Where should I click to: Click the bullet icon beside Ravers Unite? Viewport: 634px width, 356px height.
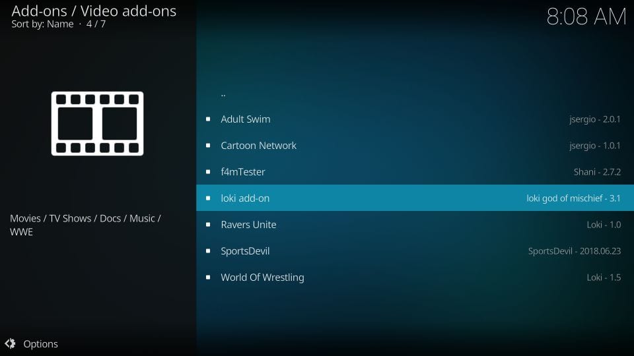point(208,224)
